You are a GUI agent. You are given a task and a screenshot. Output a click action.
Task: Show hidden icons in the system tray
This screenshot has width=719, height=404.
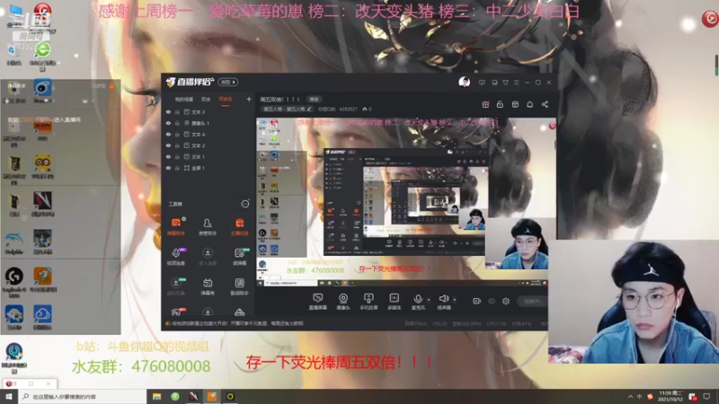[631, 397]
